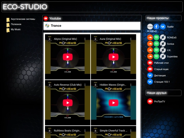Open the Spotify icon in the Superidea row
This screenshot has height=138, width=184.
tap(156, 57)
